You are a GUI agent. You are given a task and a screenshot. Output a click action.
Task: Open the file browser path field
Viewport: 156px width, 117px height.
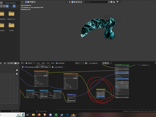(x=11, y=3)
